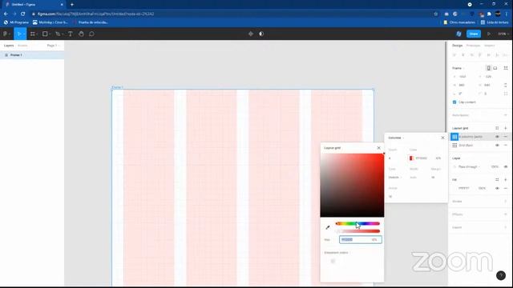Click the Resize to fit icon
The height and width of the screenshot is (288, 513).
pos(506,68)
